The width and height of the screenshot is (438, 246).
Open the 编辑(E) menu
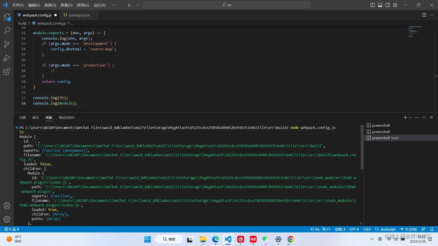click(34, 5)
